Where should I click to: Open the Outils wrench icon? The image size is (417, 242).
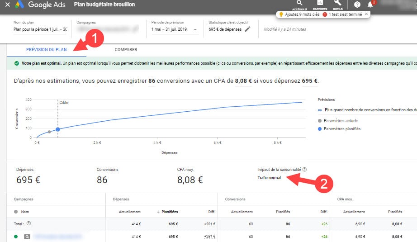point(337,4)
